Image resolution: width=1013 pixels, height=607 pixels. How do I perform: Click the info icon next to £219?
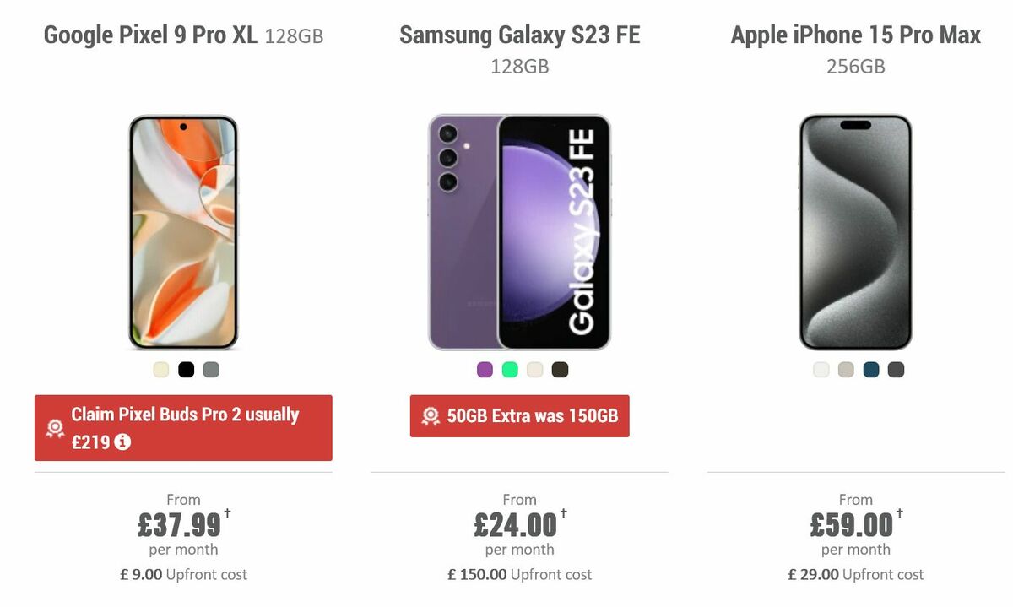(123, 441)
